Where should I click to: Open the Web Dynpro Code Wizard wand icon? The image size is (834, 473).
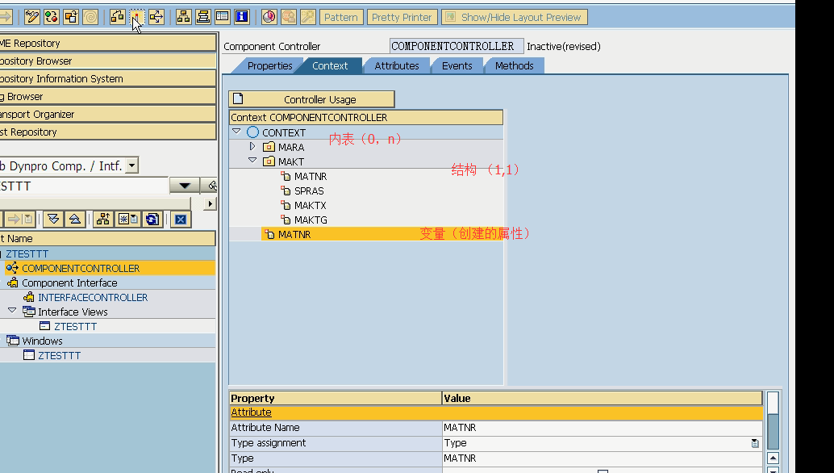pyautogui.click(x=308, y=17)
